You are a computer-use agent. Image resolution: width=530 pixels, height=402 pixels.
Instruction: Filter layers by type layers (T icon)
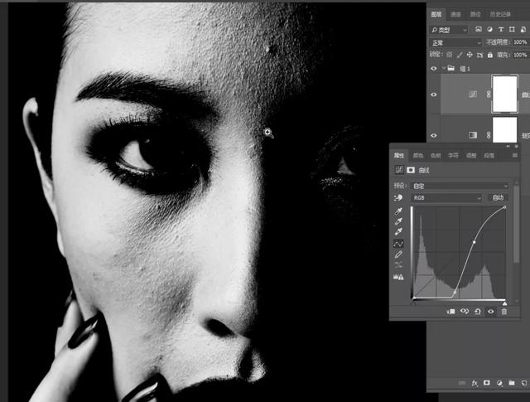click(x=501, y=30)
